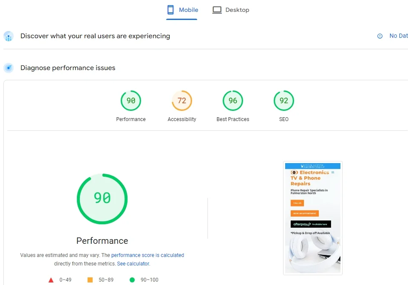Click the Accessibility label

tap(182, 119)
